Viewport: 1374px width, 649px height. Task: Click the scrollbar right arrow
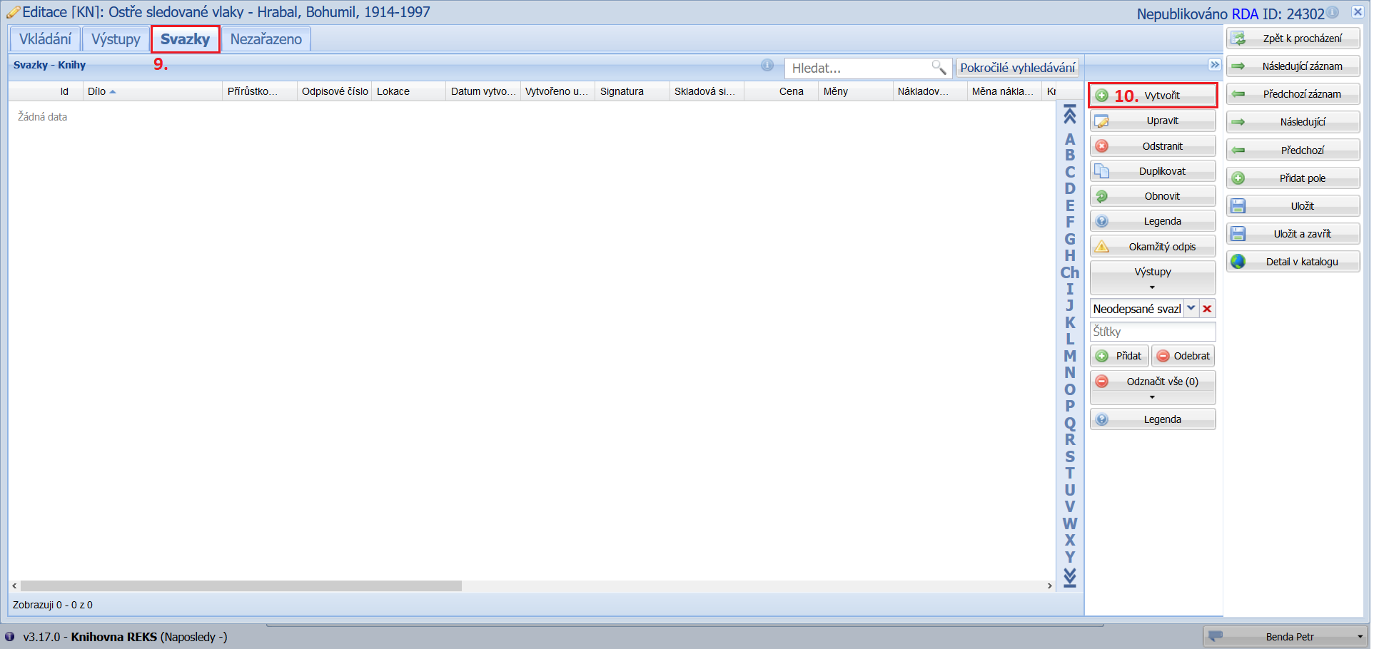1050,586
